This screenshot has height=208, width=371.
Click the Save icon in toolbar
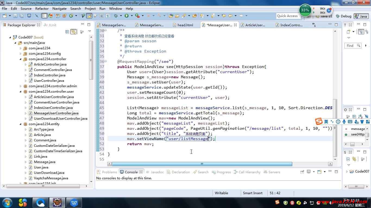pos(15,16)
